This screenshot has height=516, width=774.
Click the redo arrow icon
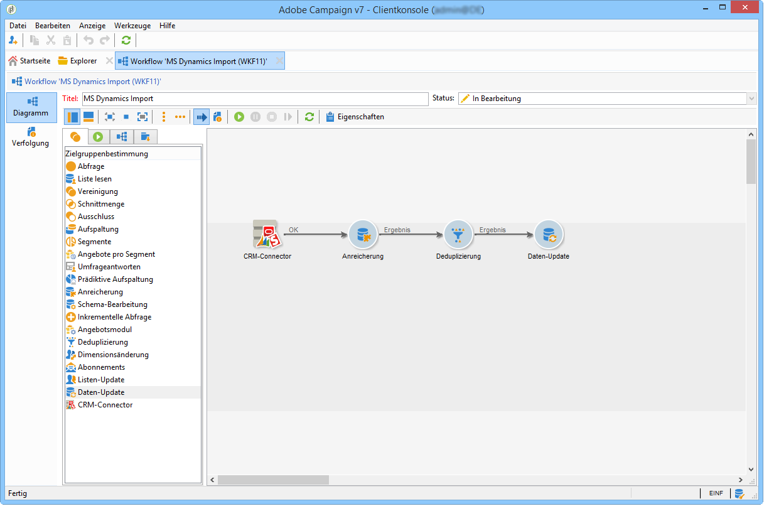click(105, 40)
